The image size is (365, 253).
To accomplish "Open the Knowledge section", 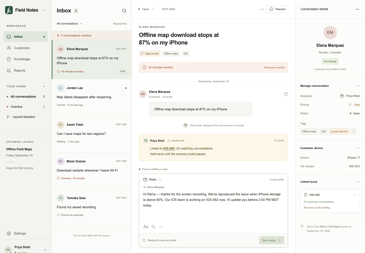I will pyautogui.click(x=26, y=59).
